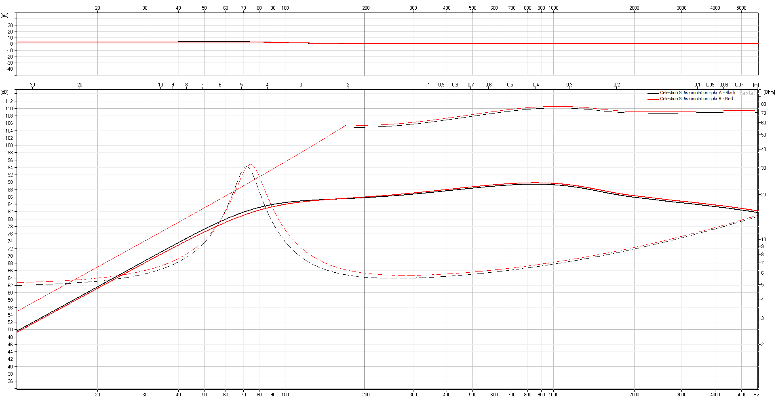Click the 112 label on the dB axis
The width and height of the screenshot is (776, 404).
tap(9, 101)
